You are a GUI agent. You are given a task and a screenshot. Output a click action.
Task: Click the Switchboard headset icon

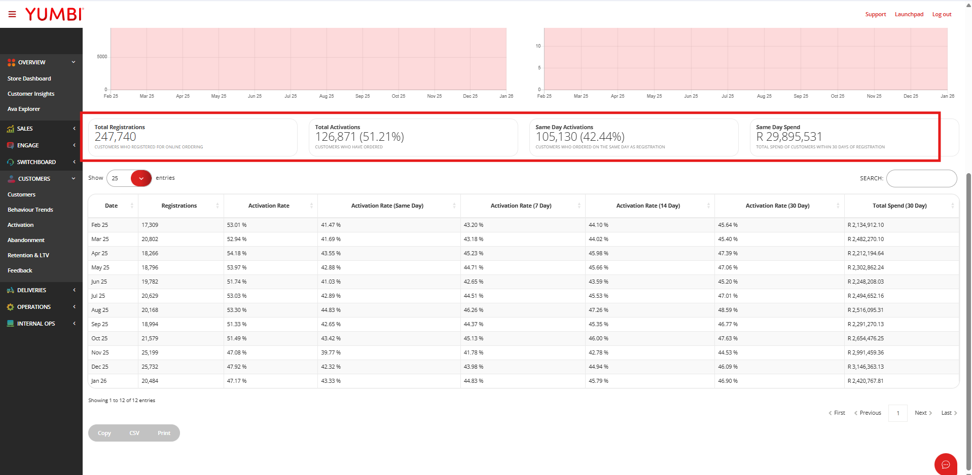11,162
